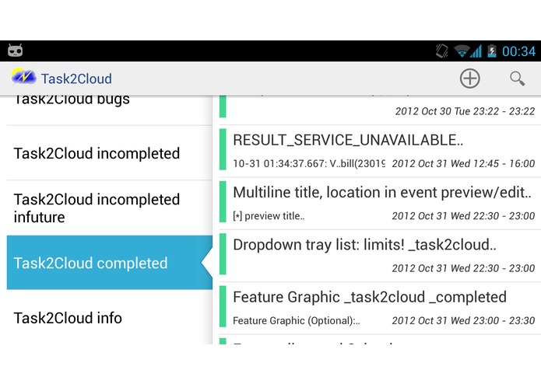Select the Task2Cloud completed list
This screenshot has height=384, width=541.
(x=110, y=263)
